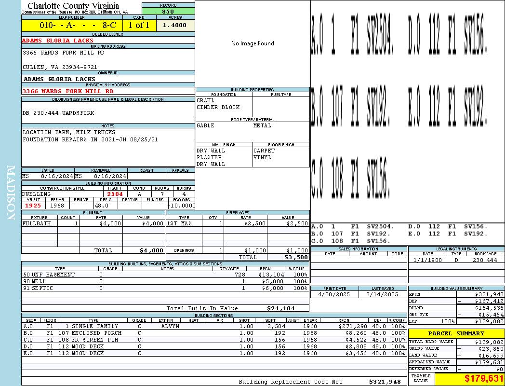506x386 pixels.
Task: Select the bedrooms value 4
Action: point(184,194)
